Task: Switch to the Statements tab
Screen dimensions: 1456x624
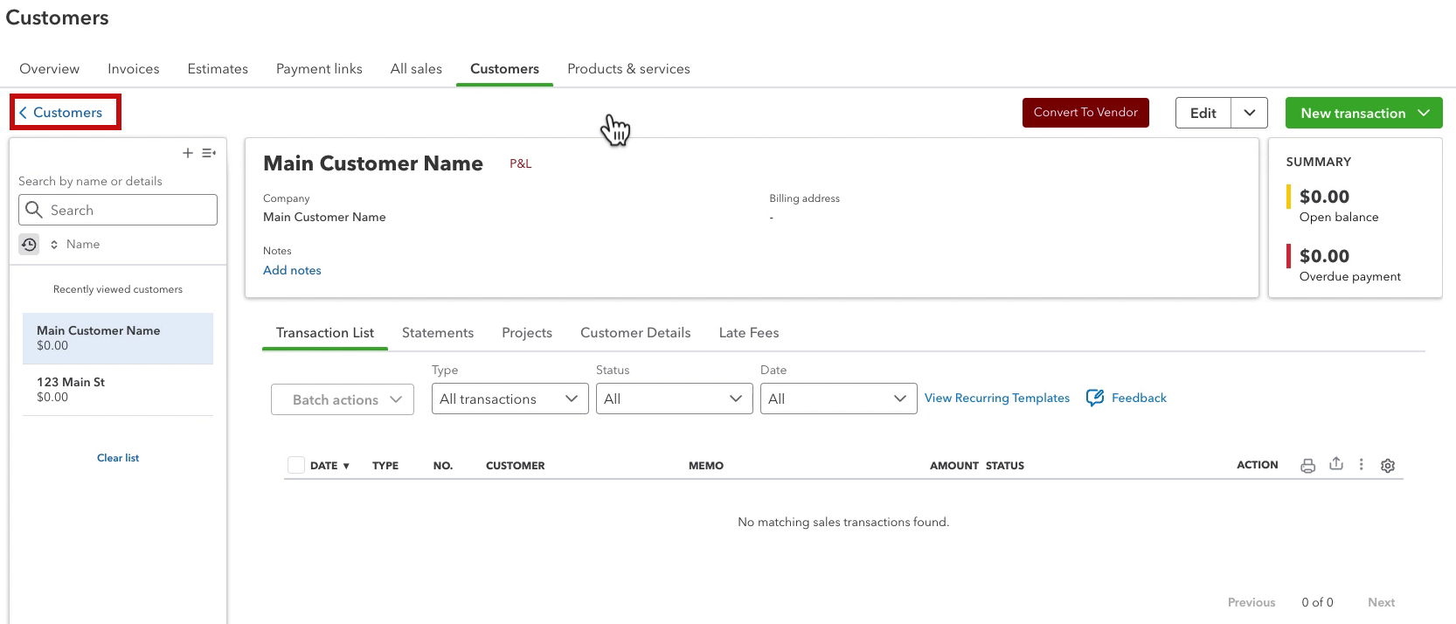Action: (x=438, y=333)
